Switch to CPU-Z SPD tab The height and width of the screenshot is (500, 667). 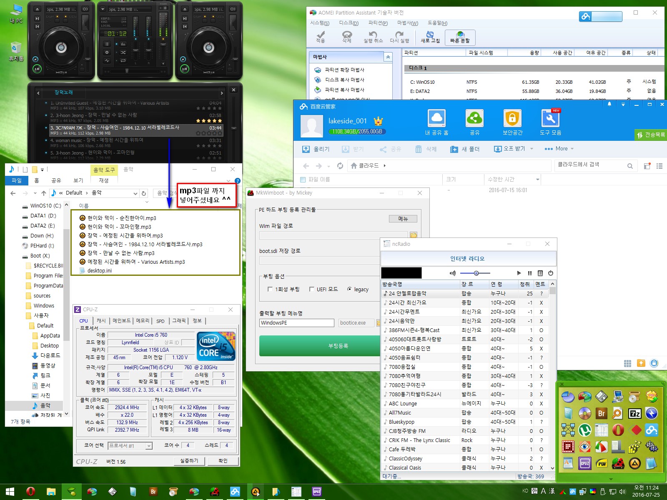point(160,321)
